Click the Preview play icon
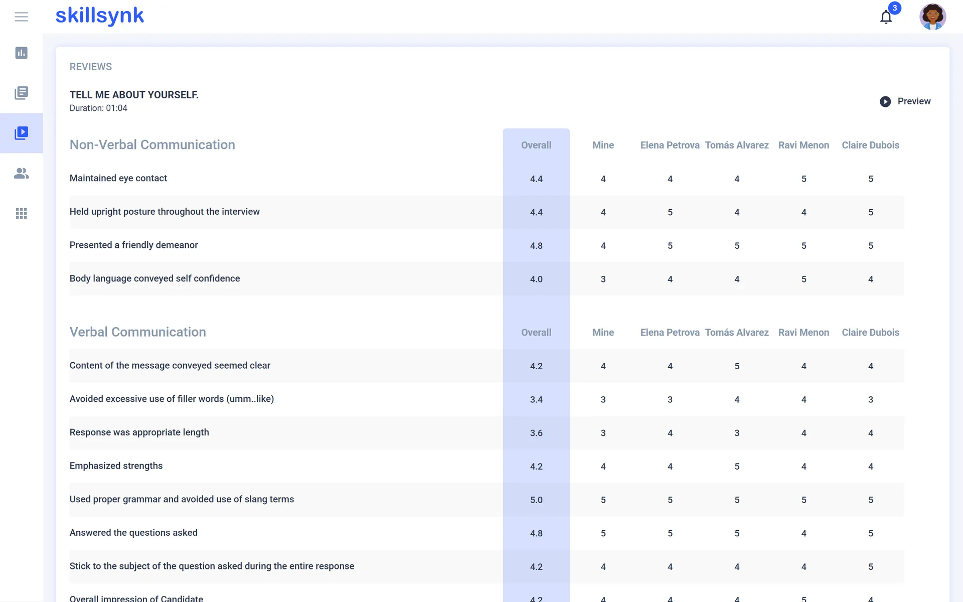Image resolution: width=963 pixels, height=602 pixels. (x=885, y=101)
